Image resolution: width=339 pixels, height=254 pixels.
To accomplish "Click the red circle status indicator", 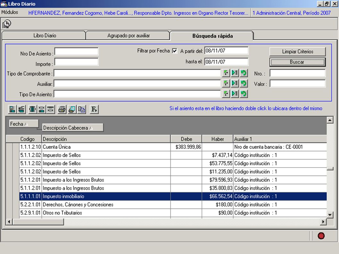I will coord(321,236).
